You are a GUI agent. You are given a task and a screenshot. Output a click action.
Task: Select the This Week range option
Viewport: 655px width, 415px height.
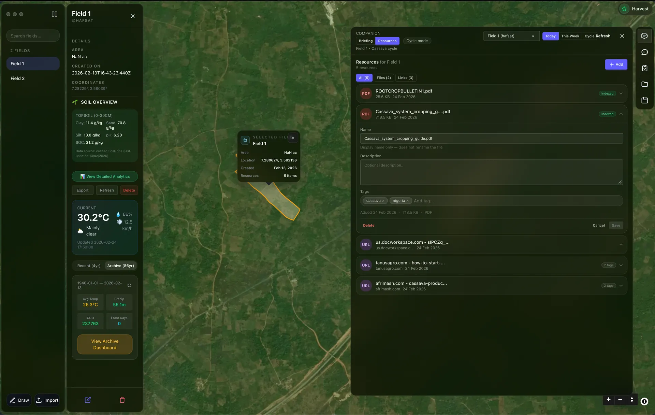570,36
